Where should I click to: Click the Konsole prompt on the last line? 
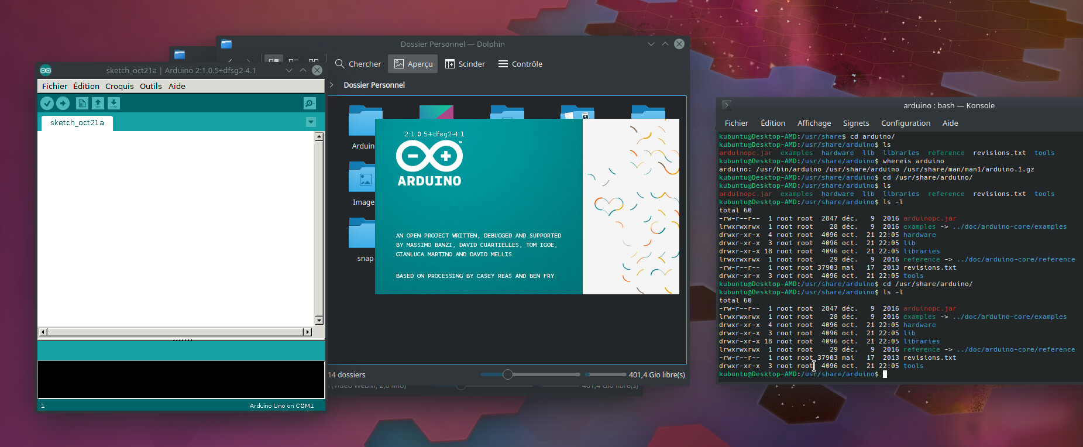799,374
